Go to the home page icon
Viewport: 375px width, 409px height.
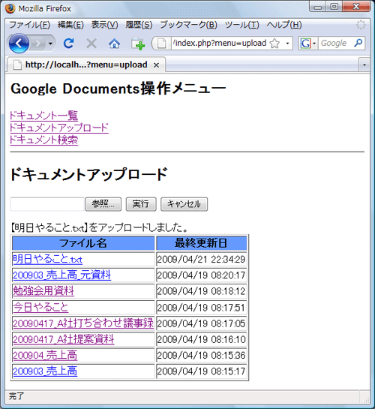[x=114, y=44]
